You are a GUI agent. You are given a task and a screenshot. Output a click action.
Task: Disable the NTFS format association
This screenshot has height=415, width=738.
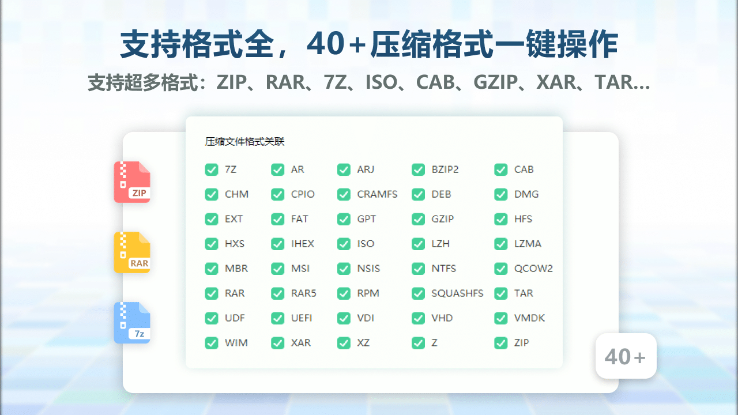point(418,269)
